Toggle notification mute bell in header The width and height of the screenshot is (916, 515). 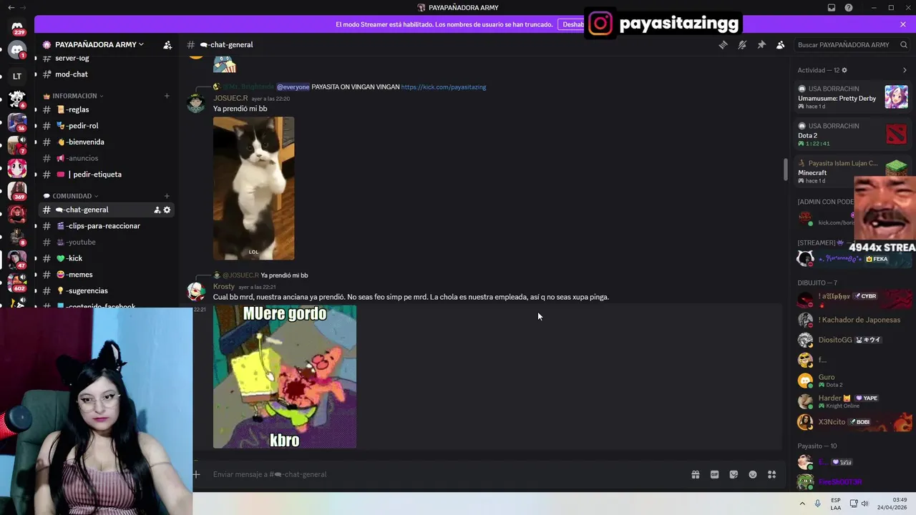point(742,44)
